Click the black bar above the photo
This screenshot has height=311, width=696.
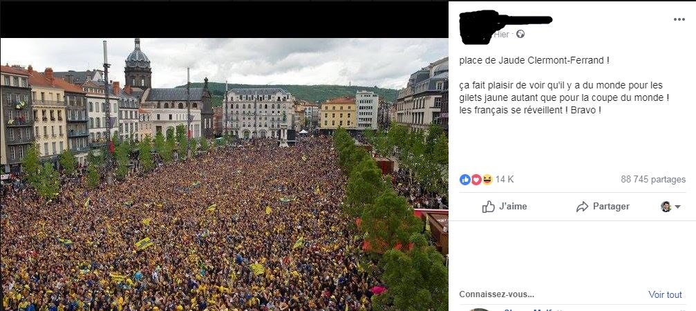[224, 19]
